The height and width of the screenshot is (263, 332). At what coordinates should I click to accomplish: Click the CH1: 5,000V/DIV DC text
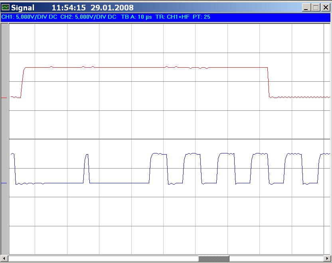(30, 17)
